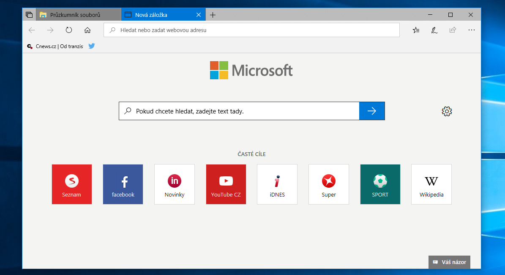The width and height of the screenshot is (505, 275).
Task: Open the Settings and more ellipsis menu
Action: point(472,30)
